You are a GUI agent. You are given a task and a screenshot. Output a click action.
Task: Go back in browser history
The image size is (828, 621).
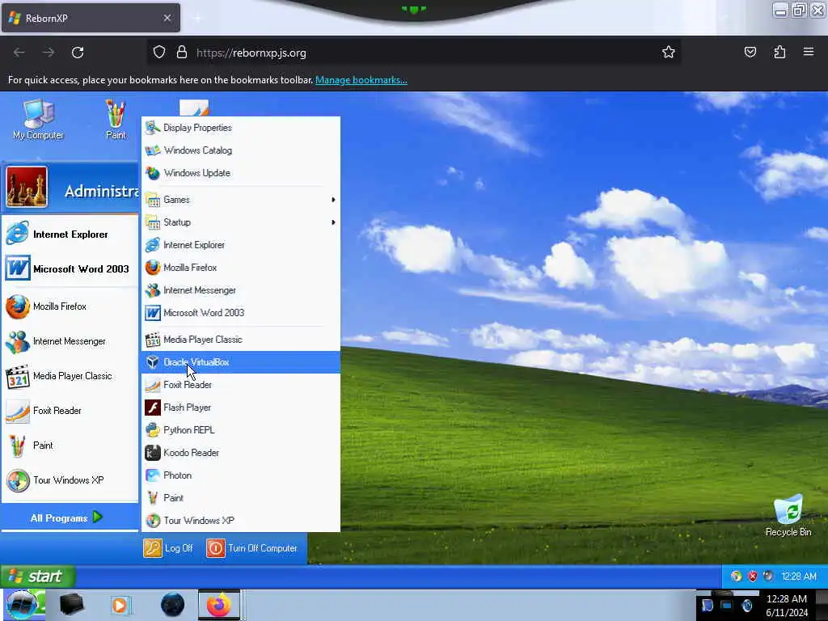[x=19, y=53]
